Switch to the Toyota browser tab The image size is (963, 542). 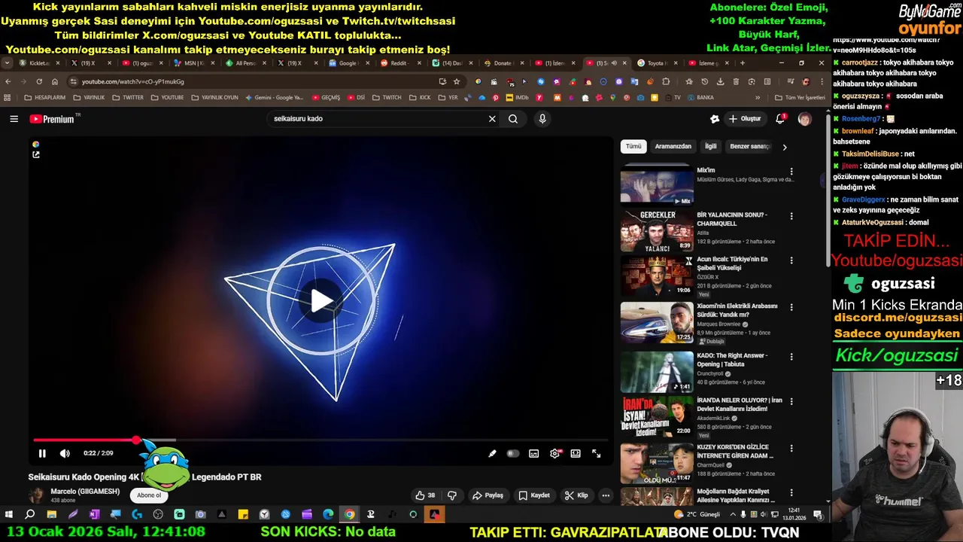point(658,63)
